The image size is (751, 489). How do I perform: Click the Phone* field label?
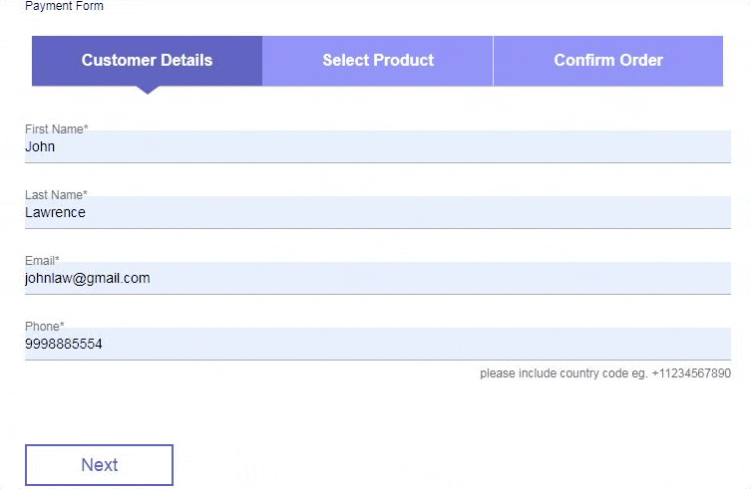point(44,327)
